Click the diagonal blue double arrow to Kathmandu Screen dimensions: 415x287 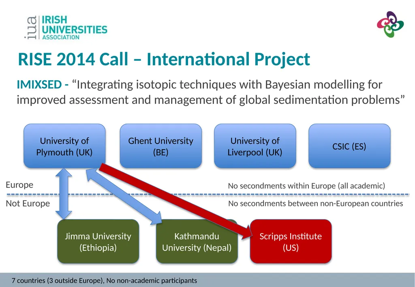coord(124,197)
